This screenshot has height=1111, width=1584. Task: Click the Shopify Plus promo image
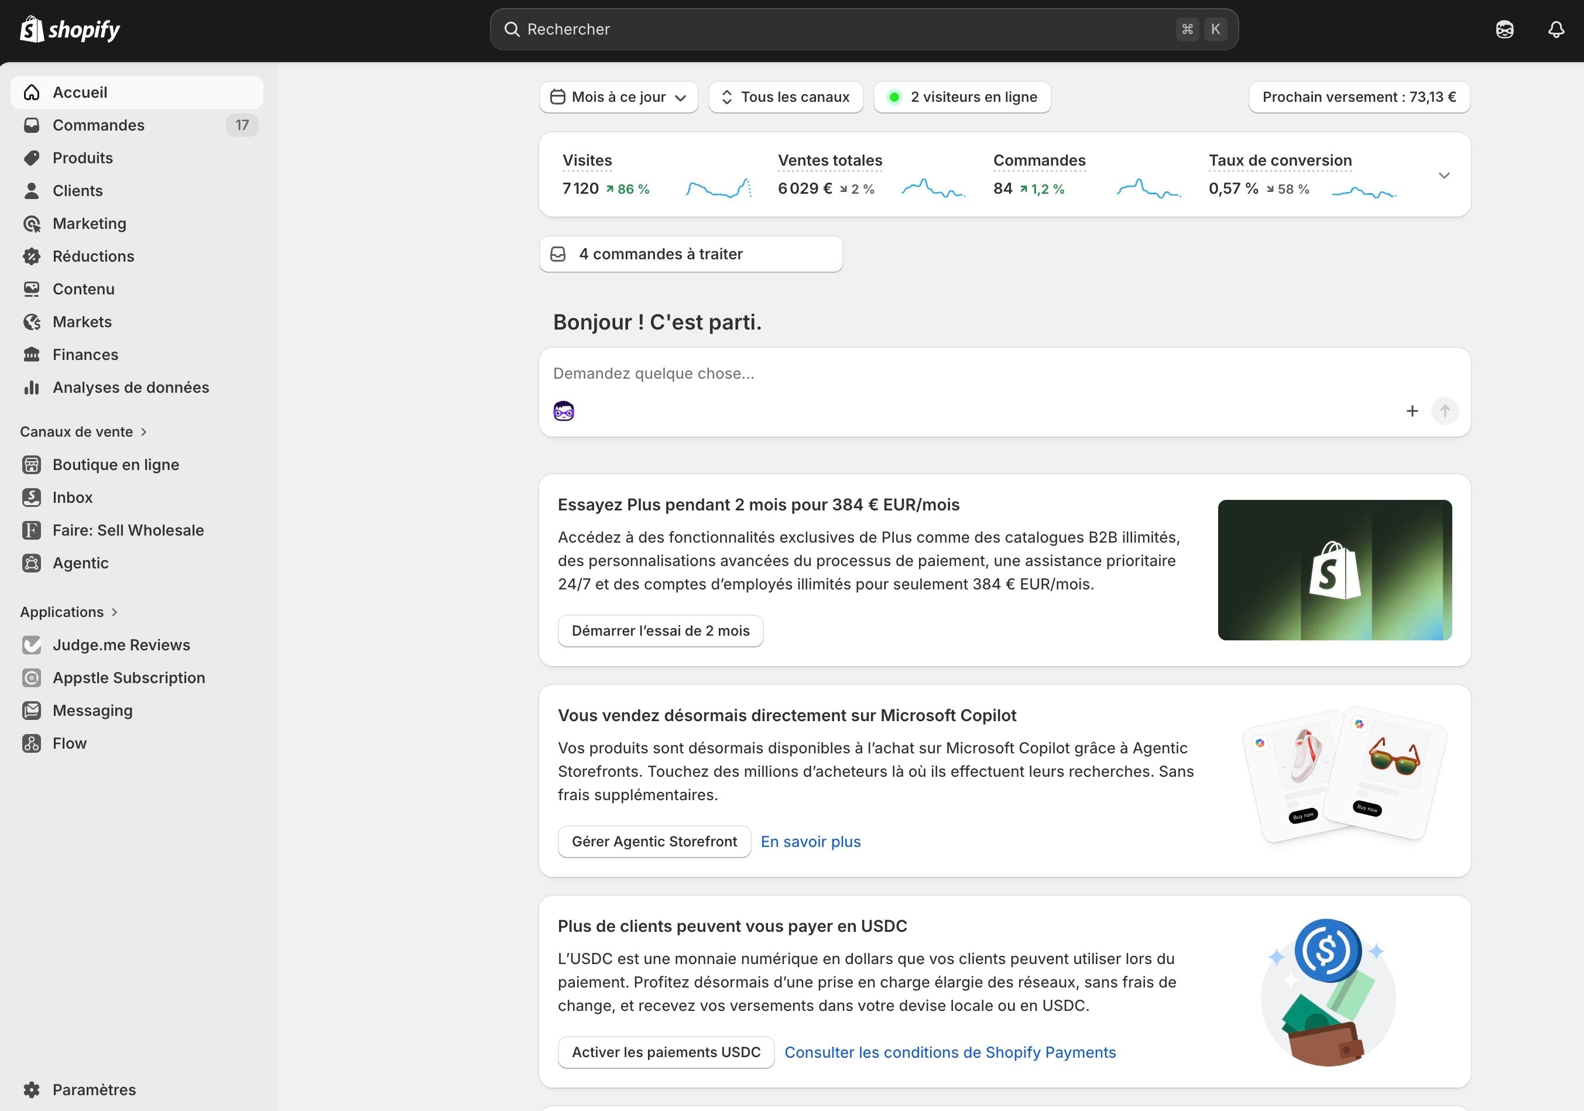(x=1335, y=570)
